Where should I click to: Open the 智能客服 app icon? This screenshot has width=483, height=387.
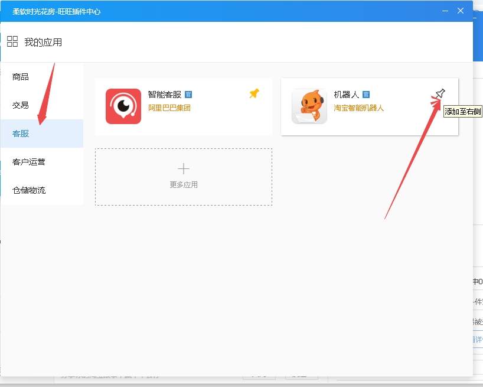click(123, 106)
